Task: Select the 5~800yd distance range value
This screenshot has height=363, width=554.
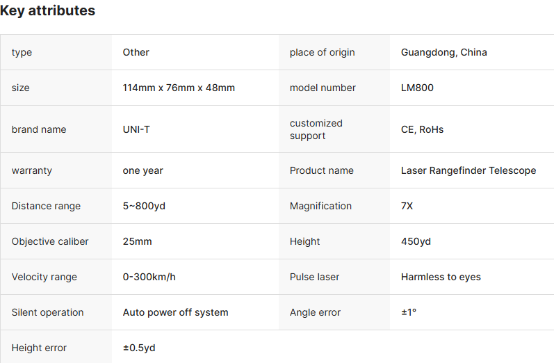Action: [x=144, y=206]
